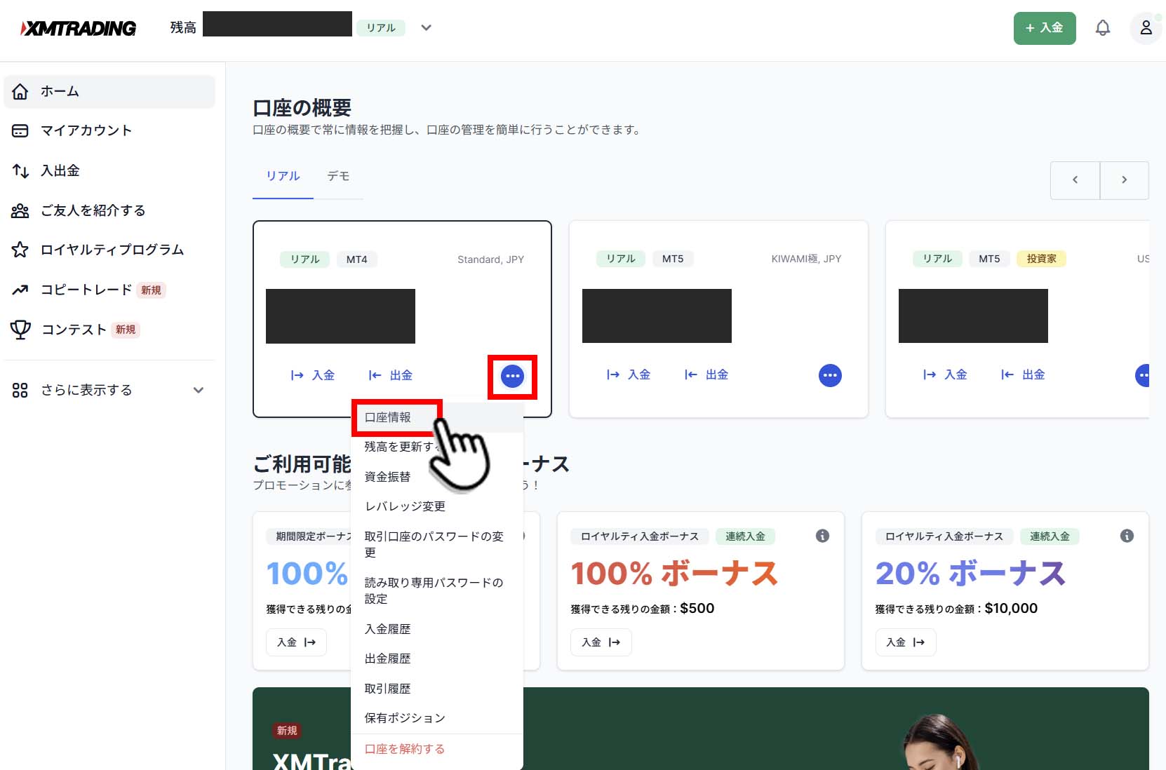
Task: Click the star icon beside ロイヤルティプログラム
Action: tap(20, 250)
